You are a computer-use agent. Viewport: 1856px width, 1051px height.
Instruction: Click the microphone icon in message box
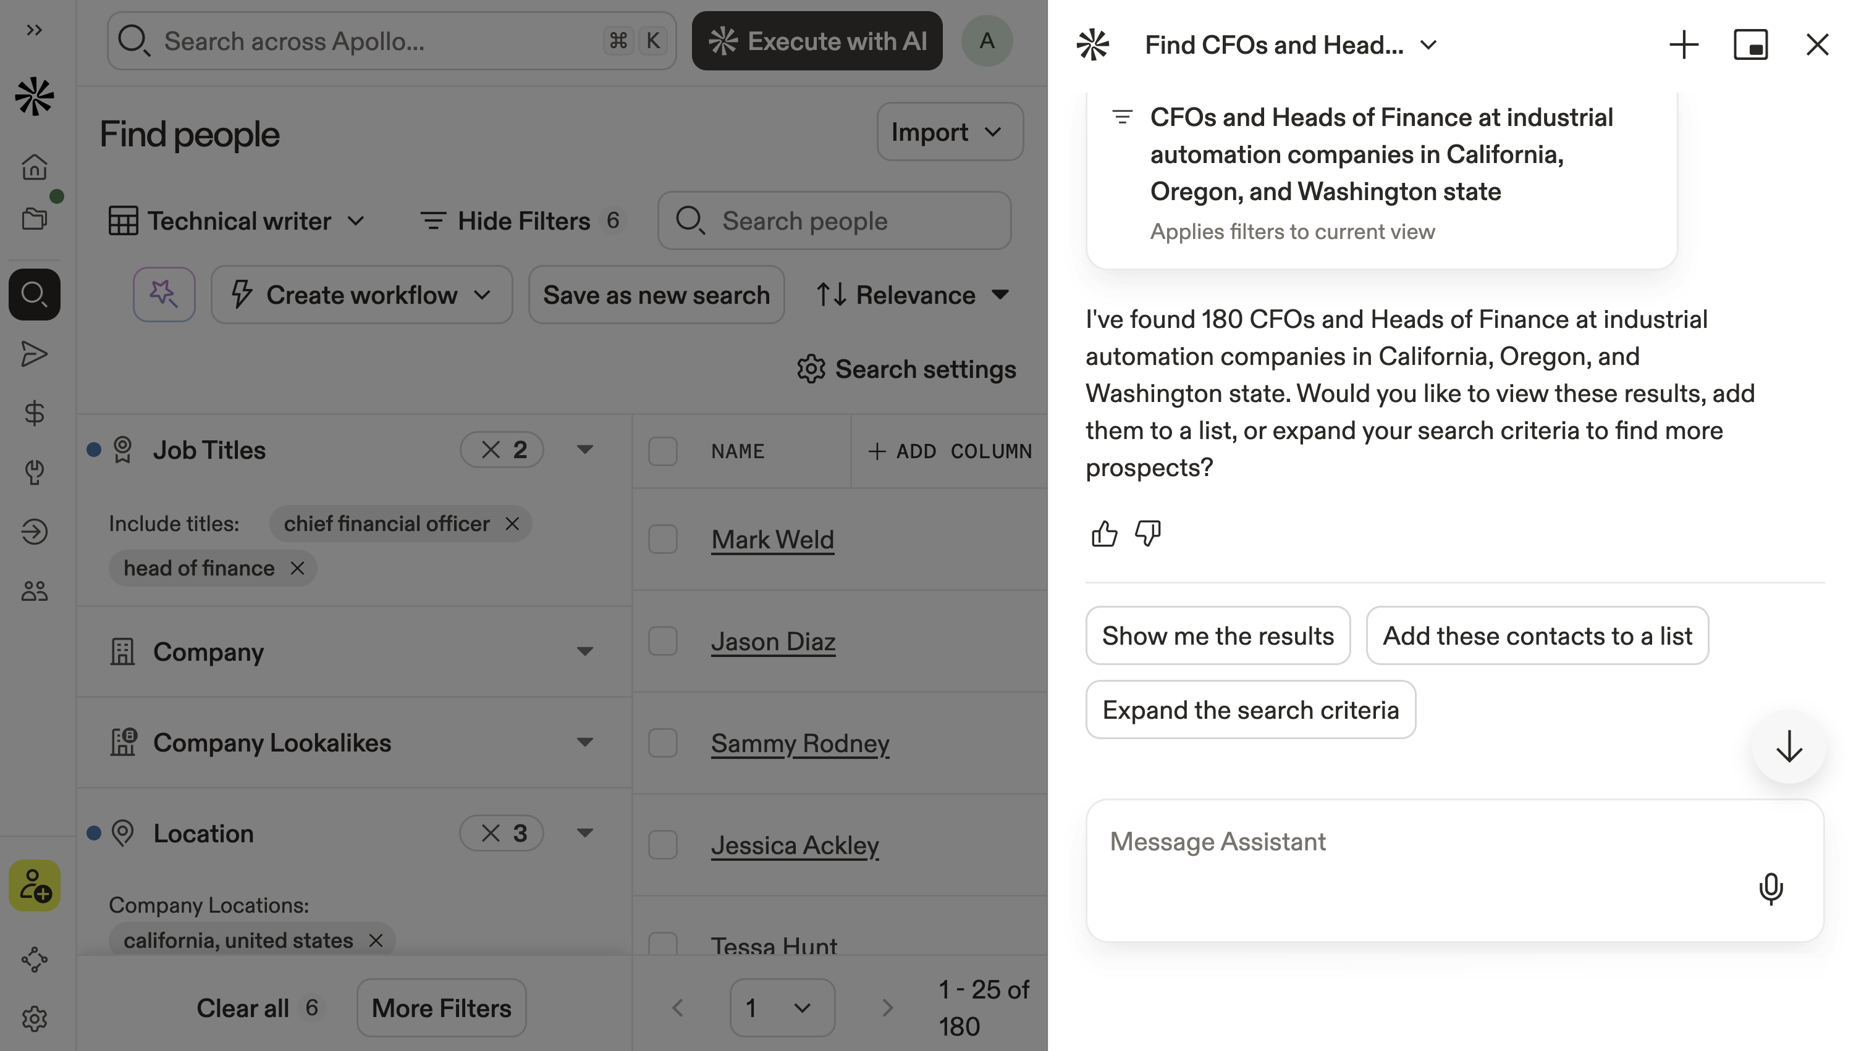pos(1770,888)
